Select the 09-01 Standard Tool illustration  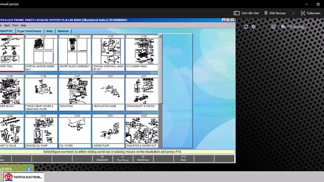pos(12,53)
